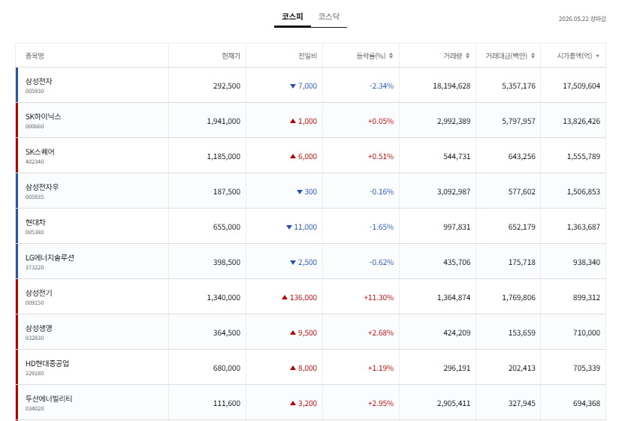The height and width of the screenshot is (421, 622).
Task: Open the 현대차 stock link
Action: (35, 222)
